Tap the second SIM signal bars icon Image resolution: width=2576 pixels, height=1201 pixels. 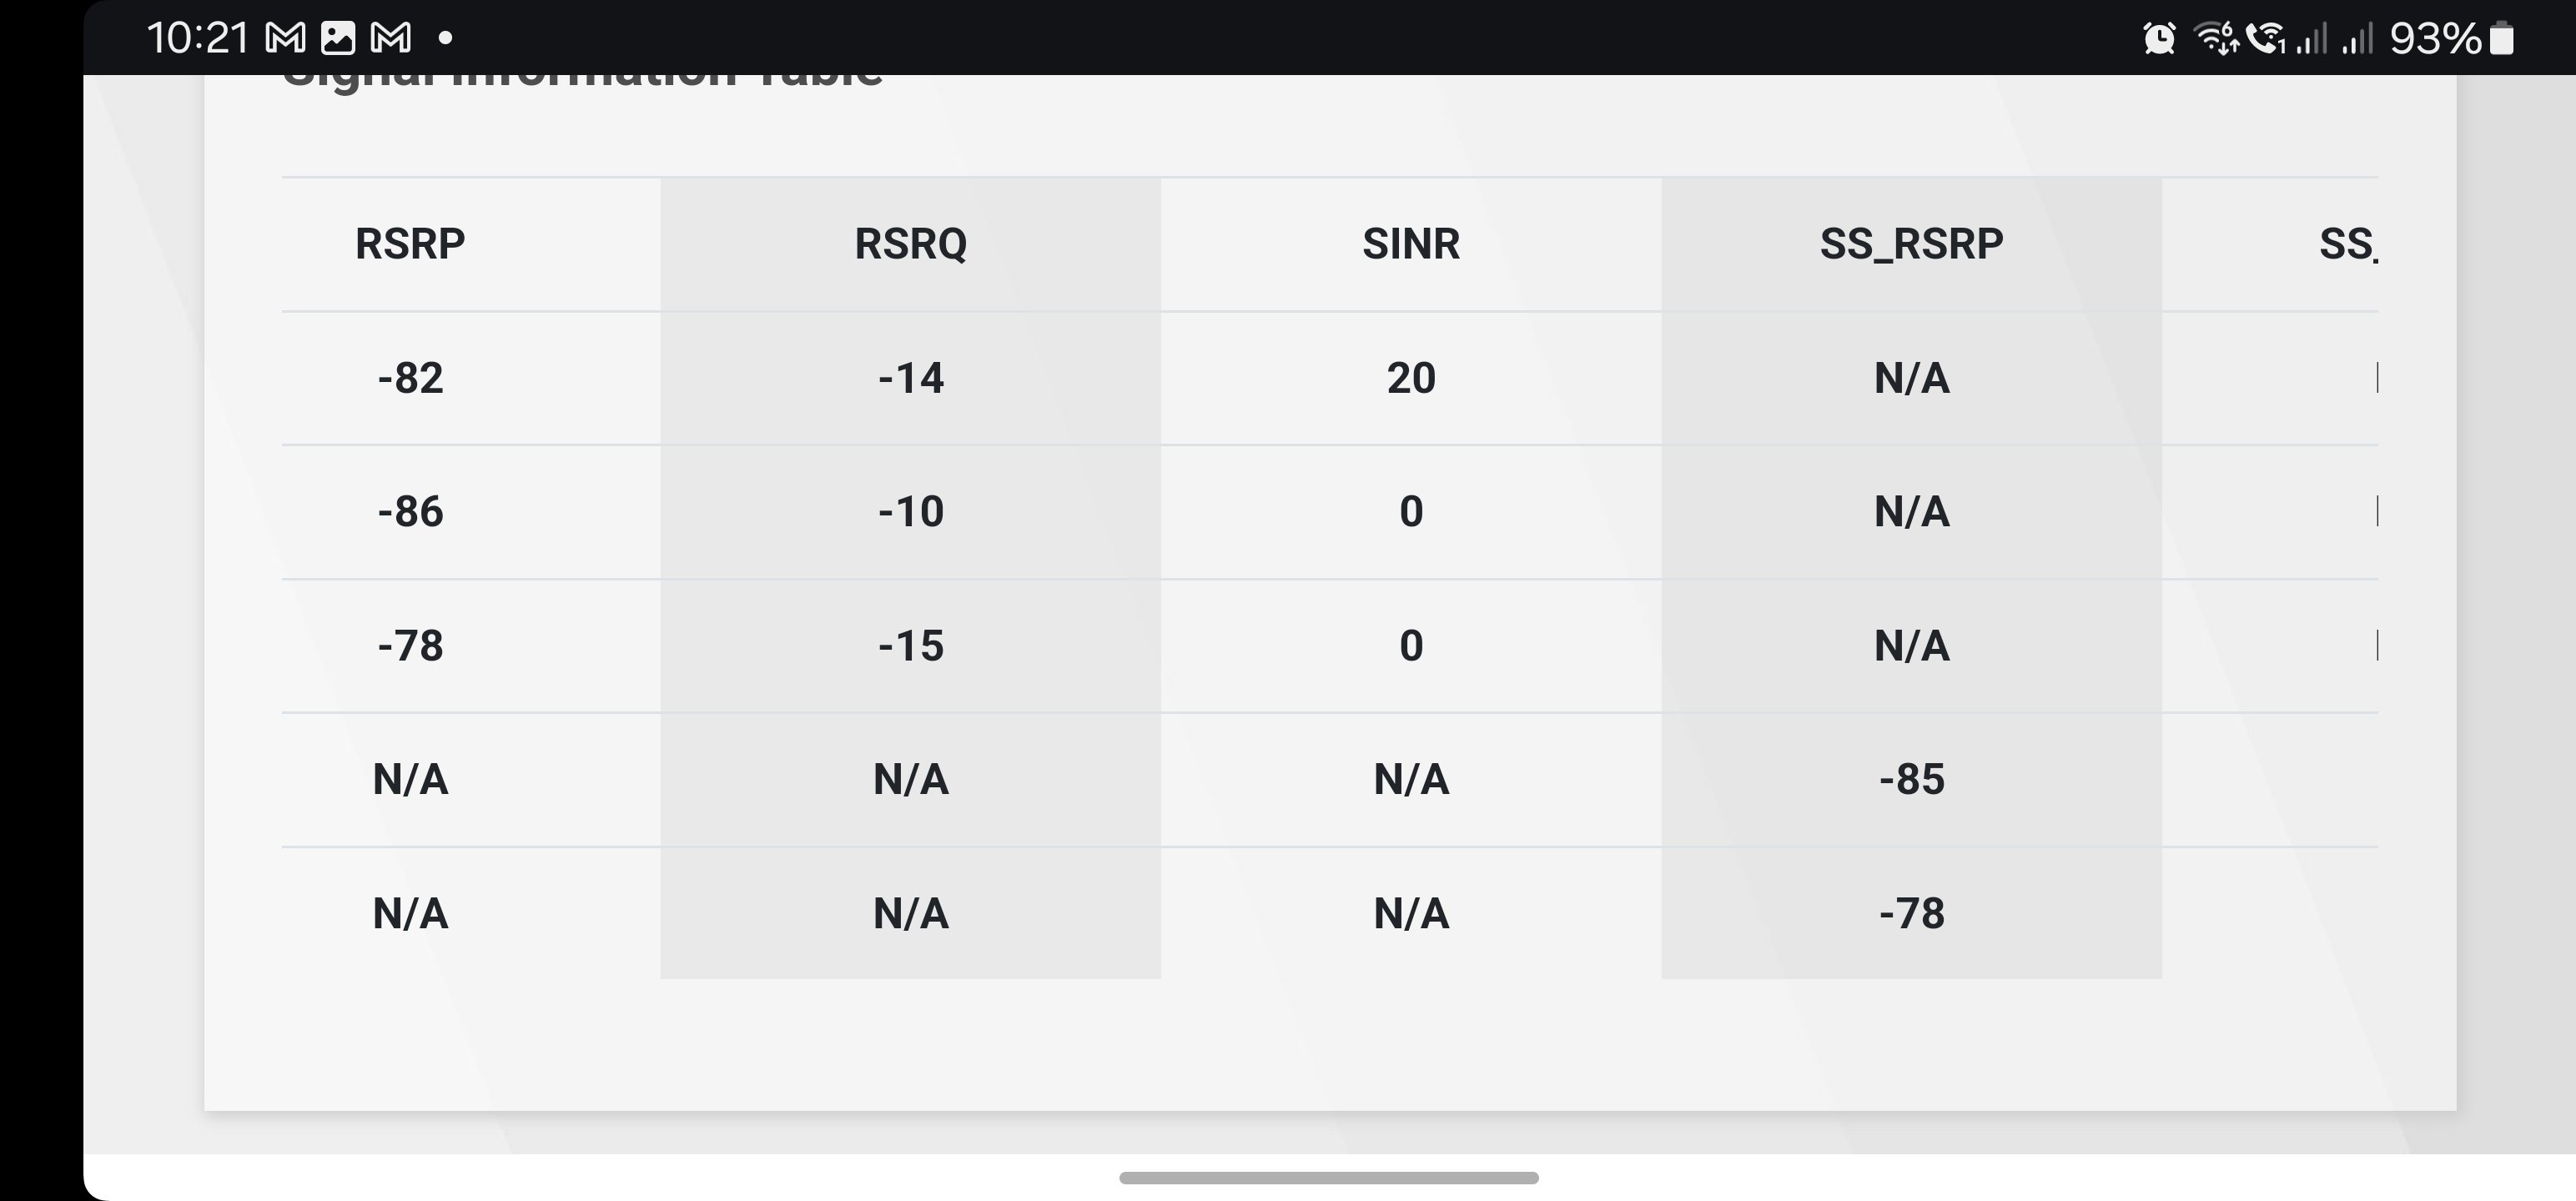point(2357,38)
